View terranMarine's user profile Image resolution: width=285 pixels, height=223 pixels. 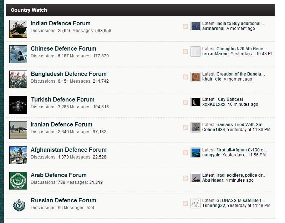click(215, 53)
